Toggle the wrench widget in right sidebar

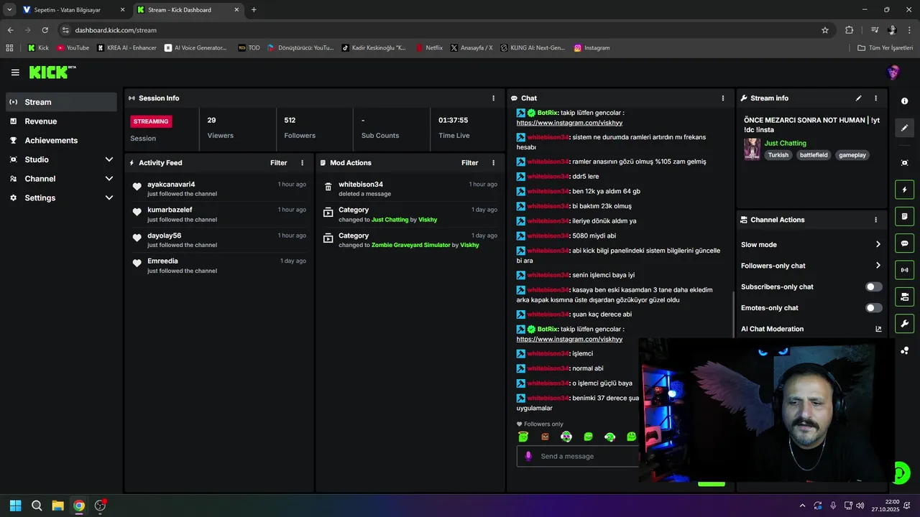click(x=904, y=323)
